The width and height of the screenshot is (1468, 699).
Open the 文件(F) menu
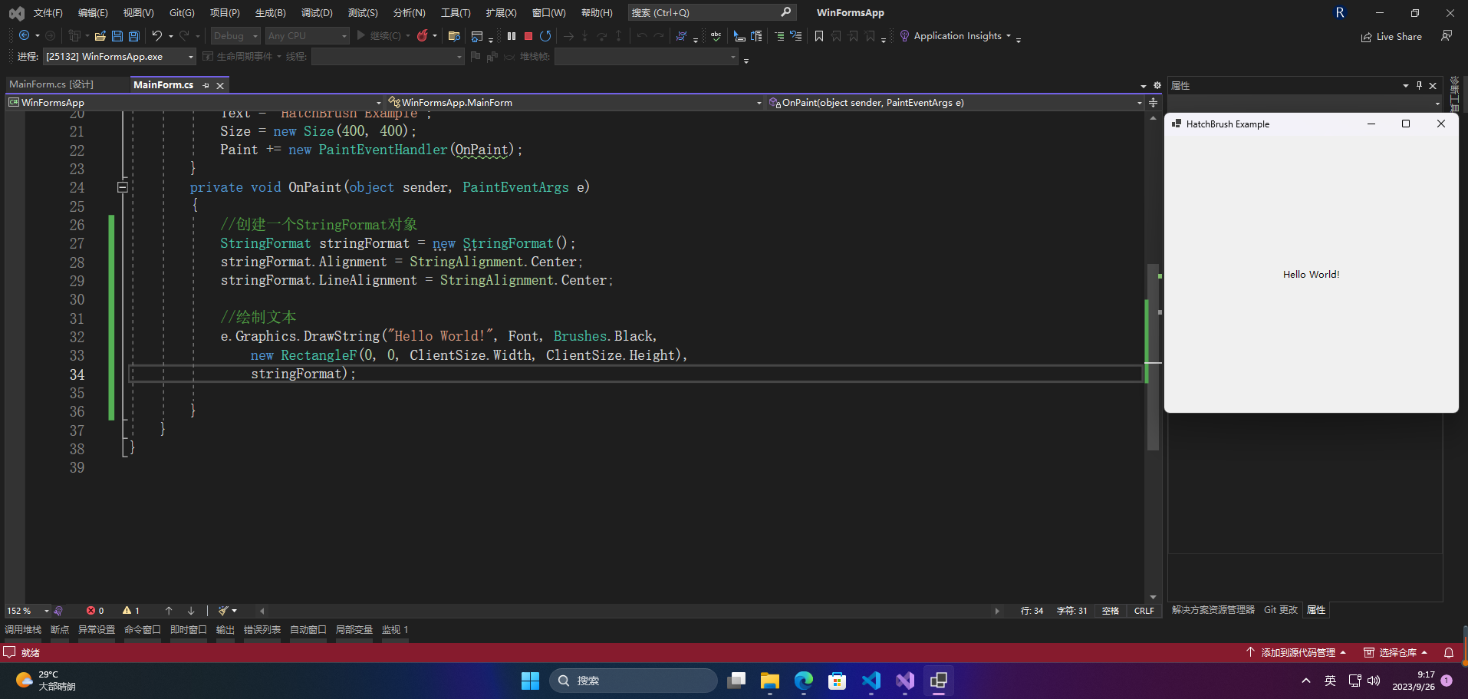48,12
